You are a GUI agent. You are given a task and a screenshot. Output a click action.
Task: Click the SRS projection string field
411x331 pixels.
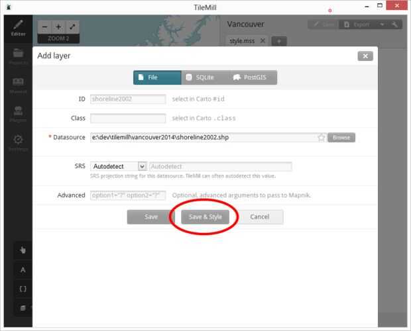pos(221,166)
